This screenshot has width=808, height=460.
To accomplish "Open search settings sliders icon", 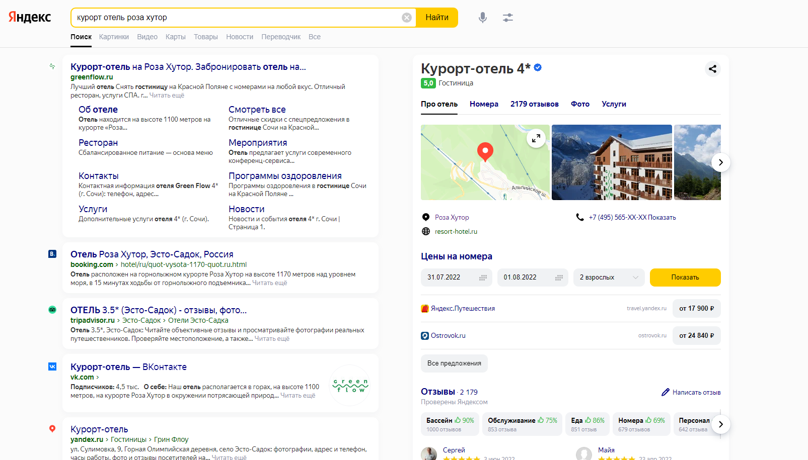I will tap(508, 18).
